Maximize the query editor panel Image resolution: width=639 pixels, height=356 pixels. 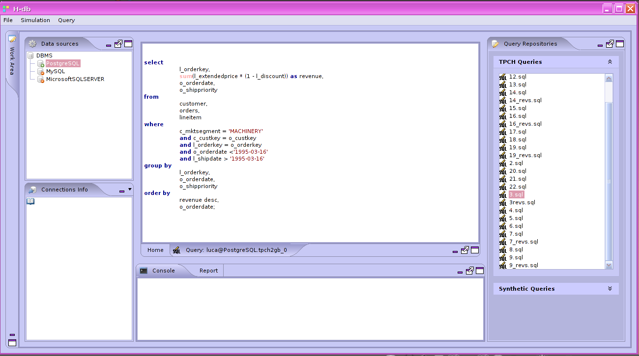click(x=475, y=250)
